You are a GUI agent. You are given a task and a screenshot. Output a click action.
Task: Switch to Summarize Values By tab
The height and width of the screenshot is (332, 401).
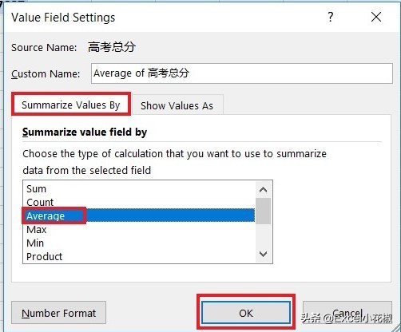[x=71, y=105]
